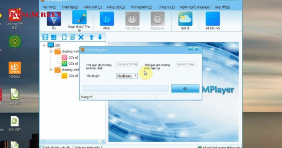Click the Gửi đi cloud send icon
Viewport: 282px width, 148px height.
coord(185,19)
